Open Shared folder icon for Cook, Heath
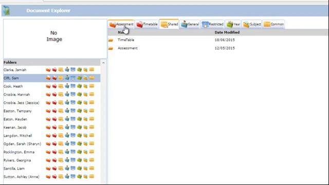The width and height of the screenshot is (329, 185). [x=61, y=86]
